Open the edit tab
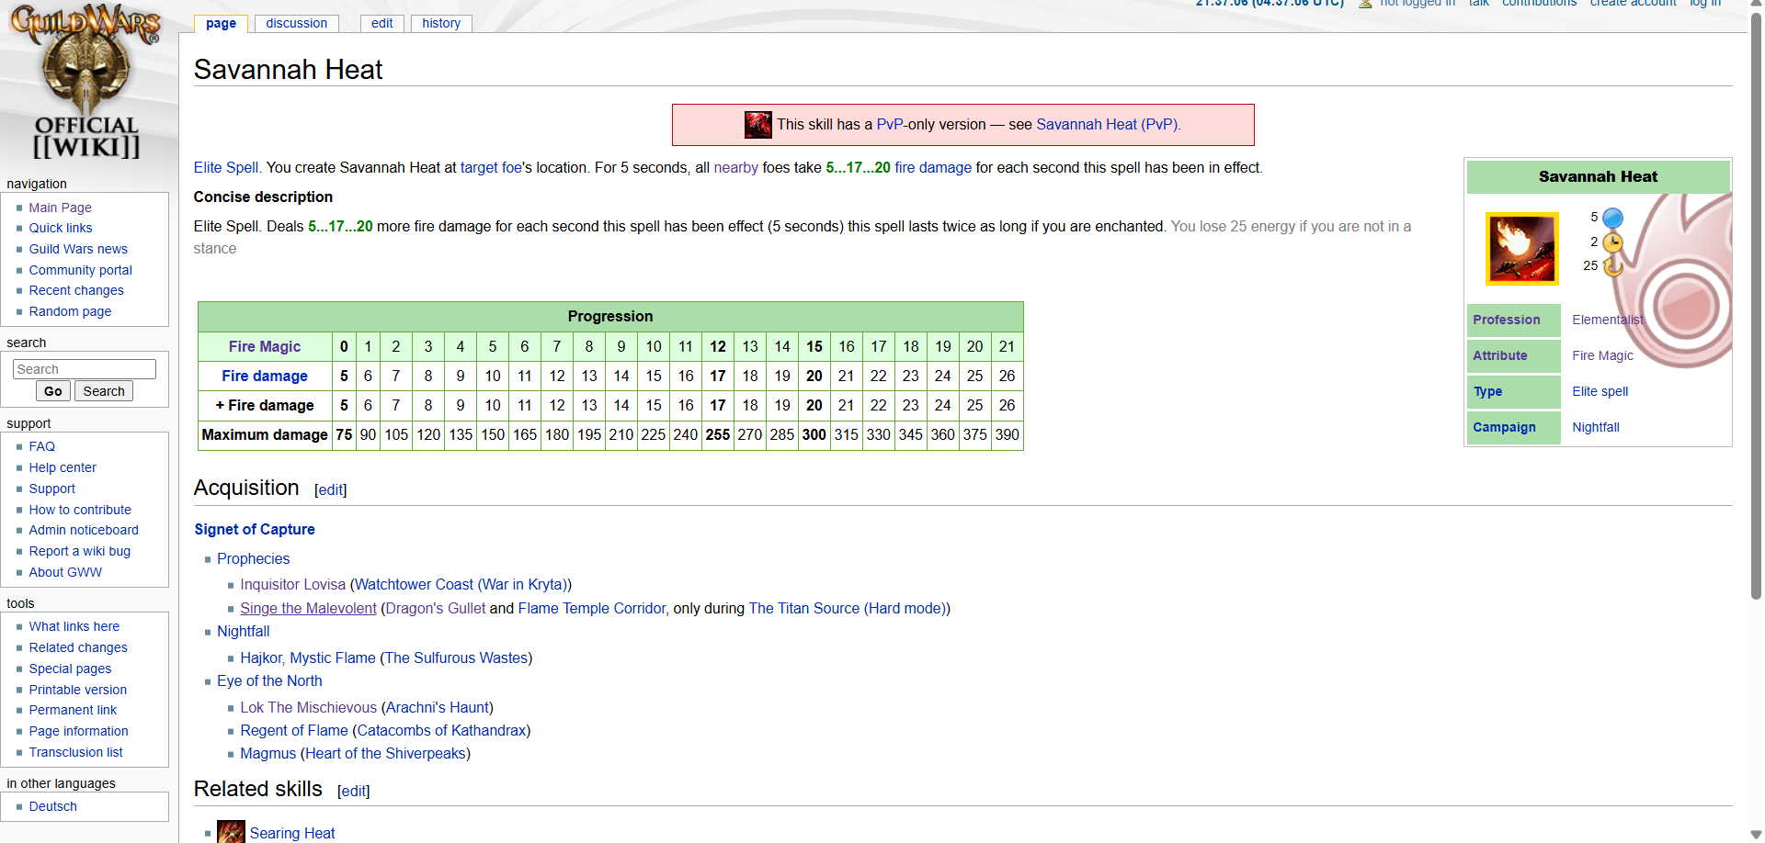 pos(381,23)
